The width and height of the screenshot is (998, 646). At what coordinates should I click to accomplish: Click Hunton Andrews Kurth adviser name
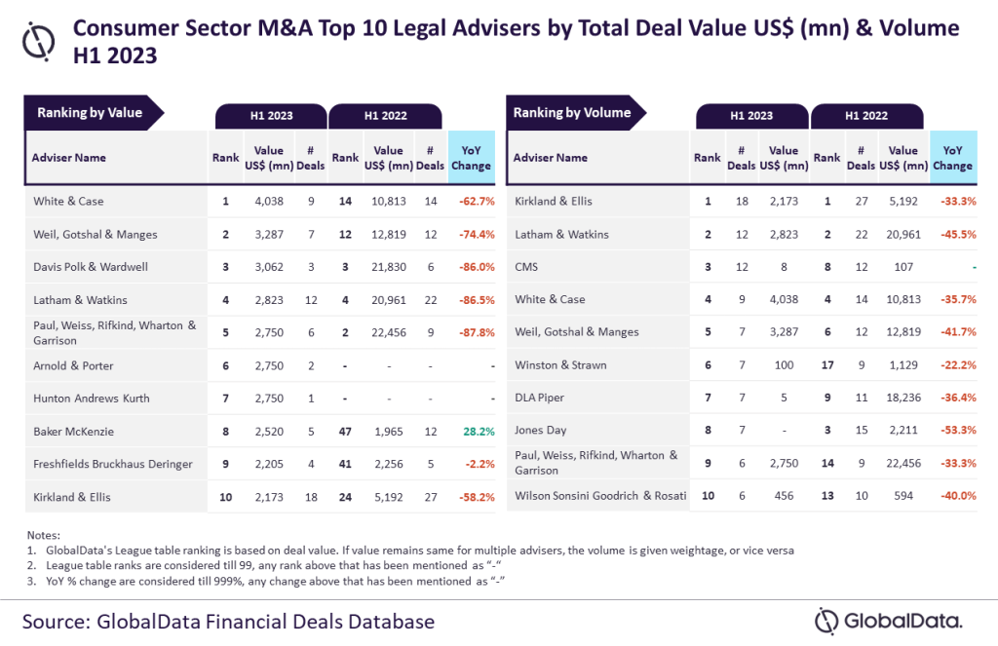(91, 399)
